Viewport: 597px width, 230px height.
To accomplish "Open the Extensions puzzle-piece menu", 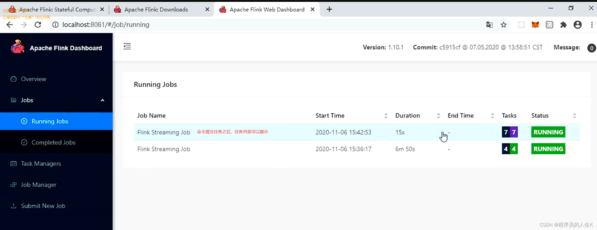I will [x=563, y=25].
